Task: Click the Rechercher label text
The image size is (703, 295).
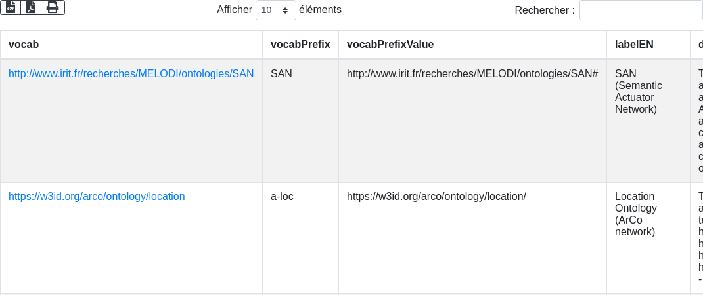Action: (545, 10)
